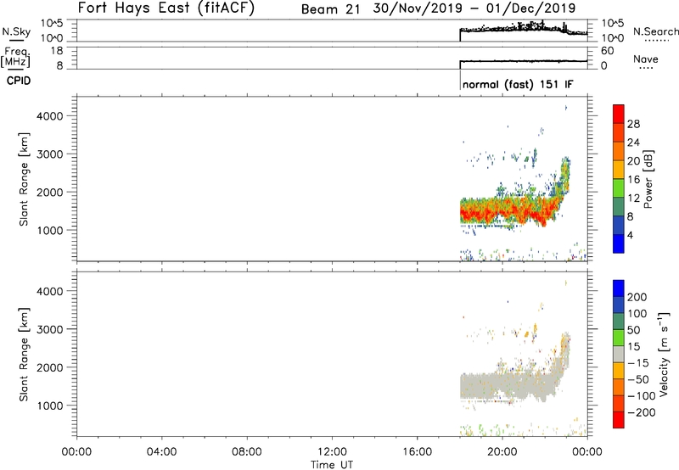The width and height of the screenshot is (679, 470).
Task: Click the 'Nave' legend label
Action: click(646, 59)
